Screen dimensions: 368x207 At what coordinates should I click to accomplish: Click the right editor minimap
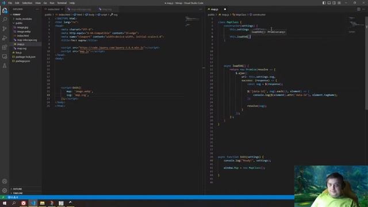356,25
